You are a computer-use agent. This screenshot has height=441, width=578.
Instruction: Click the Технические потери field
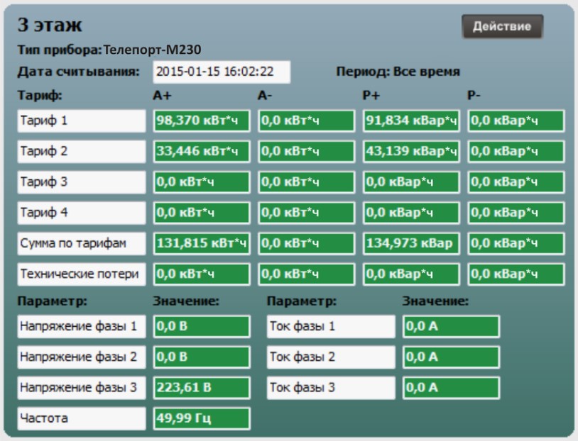point(82,274)
